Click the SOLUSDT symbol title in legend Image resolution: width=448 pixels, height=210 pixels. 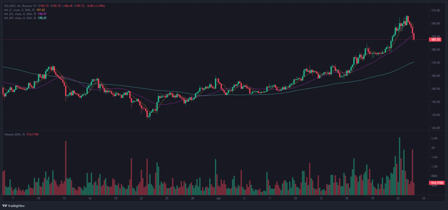click(10, 4)
